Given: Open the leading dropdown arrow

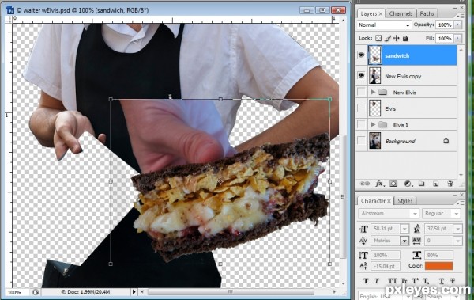Looking at the screenshot, I should (457, 229).
